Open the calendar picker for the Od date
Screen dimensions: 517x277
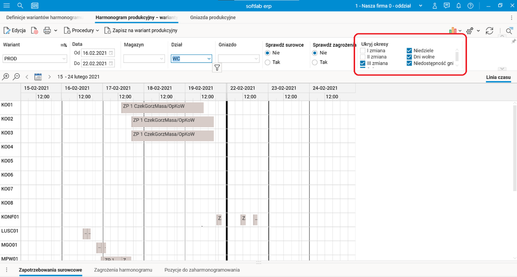pyautogui.click(x=111, y=53)
